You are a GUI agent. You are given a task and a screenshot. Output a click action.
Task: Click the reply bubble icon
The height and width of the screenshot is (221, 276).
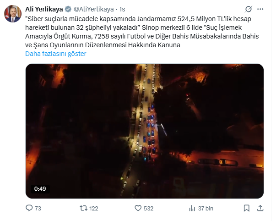[x=29, y=208]
